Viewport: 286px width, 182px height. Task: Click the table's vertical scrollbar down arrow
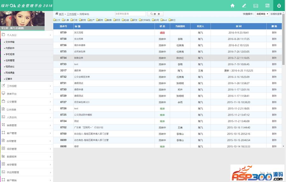click(283, 146)
